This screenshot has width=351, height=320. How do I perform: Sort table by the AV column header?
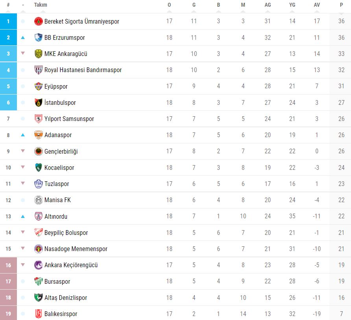pyautogui.click(x=317, y=5)
